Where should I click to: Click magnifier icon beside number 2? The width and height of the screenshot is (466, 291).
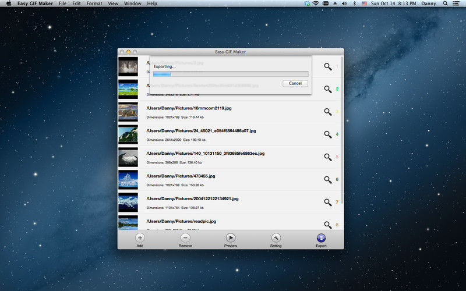pyautogui.click(x=328, y=89)
